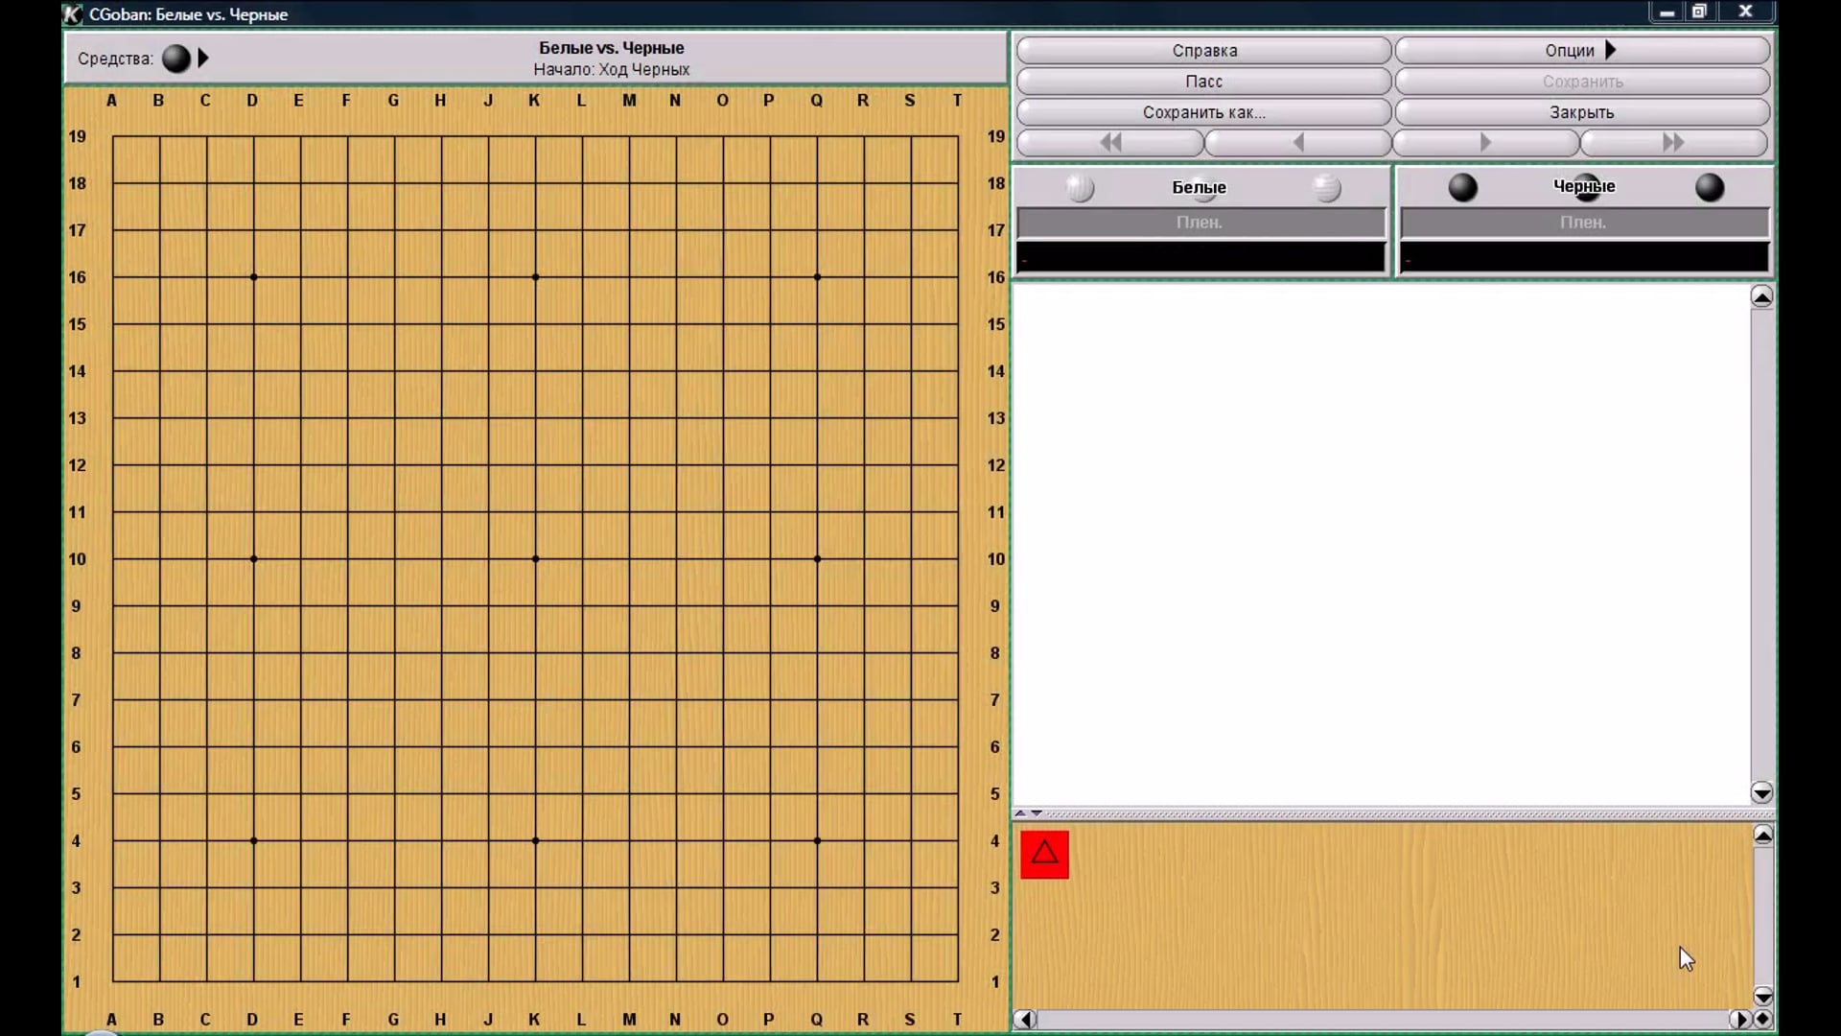Place a stone on the center star point
The image size is (1841, 1036).
click(535, 558)
